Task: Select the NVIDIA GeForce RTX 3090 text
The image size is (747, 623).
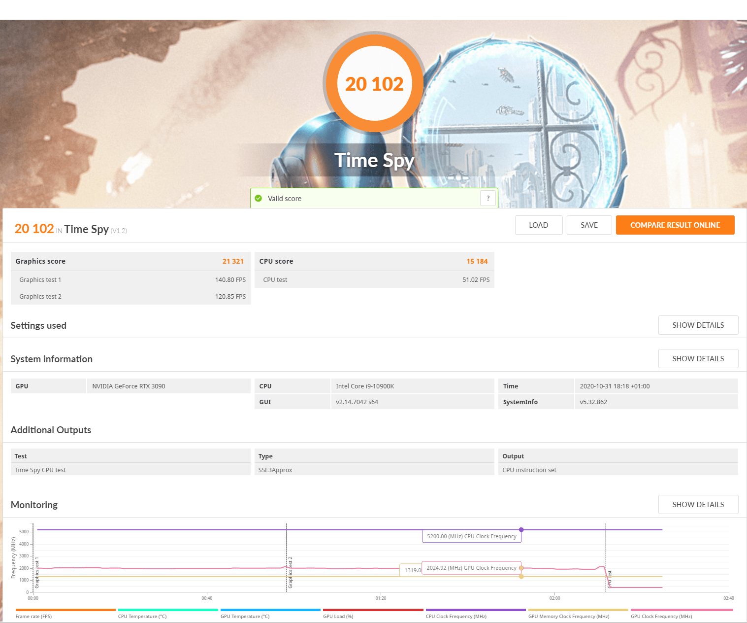Action: coord(129,386)
